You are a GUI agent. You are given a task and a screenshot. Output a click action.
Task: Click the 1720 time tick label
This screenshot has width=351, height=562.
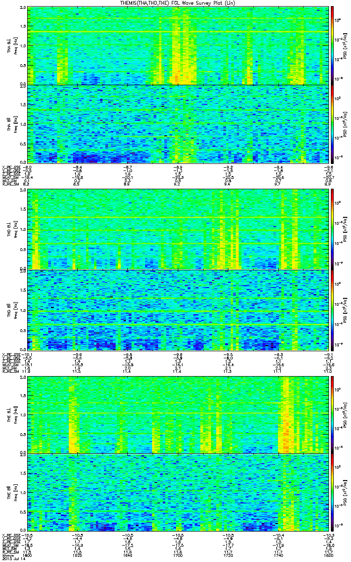(x=228, y=555)
